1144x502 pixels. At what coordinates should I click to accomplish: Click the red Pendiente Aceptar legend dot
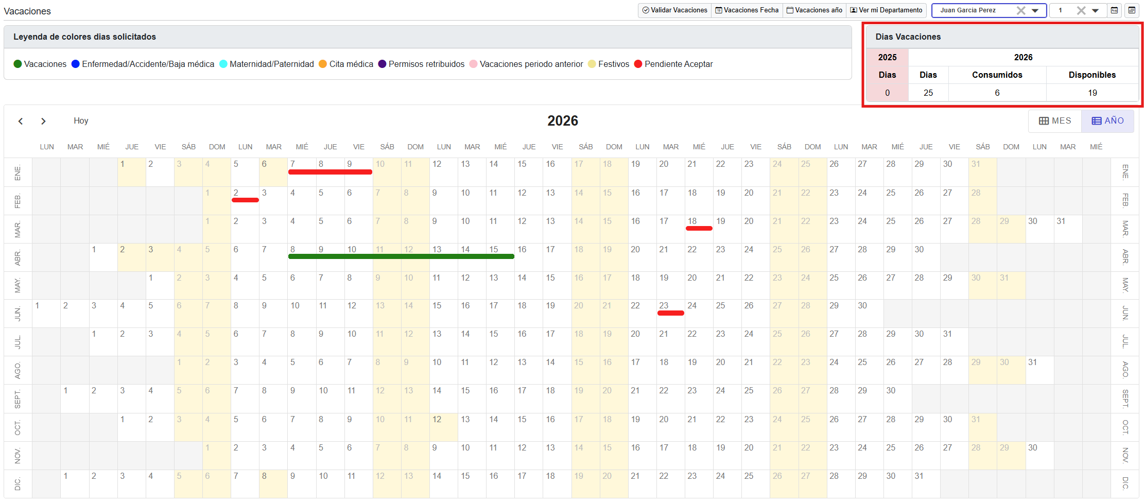click(x=638, y=64)
